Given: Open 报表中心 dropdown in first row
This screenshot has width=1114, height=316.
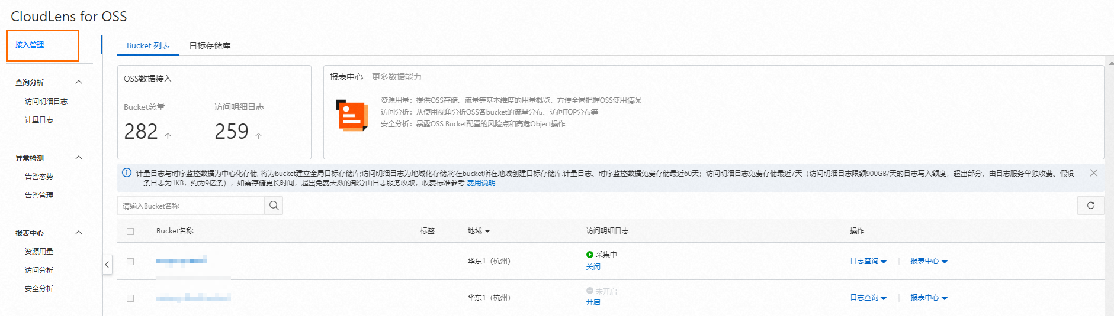Looking at the screenshot, I should coord(929,261).
